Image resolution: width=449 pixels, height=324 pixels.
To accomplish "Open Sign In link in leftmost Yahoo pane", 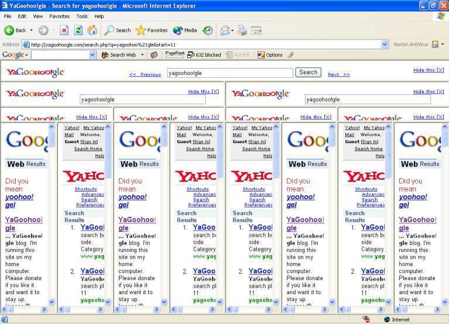I will pyautogui.click(x=89, y=142).
